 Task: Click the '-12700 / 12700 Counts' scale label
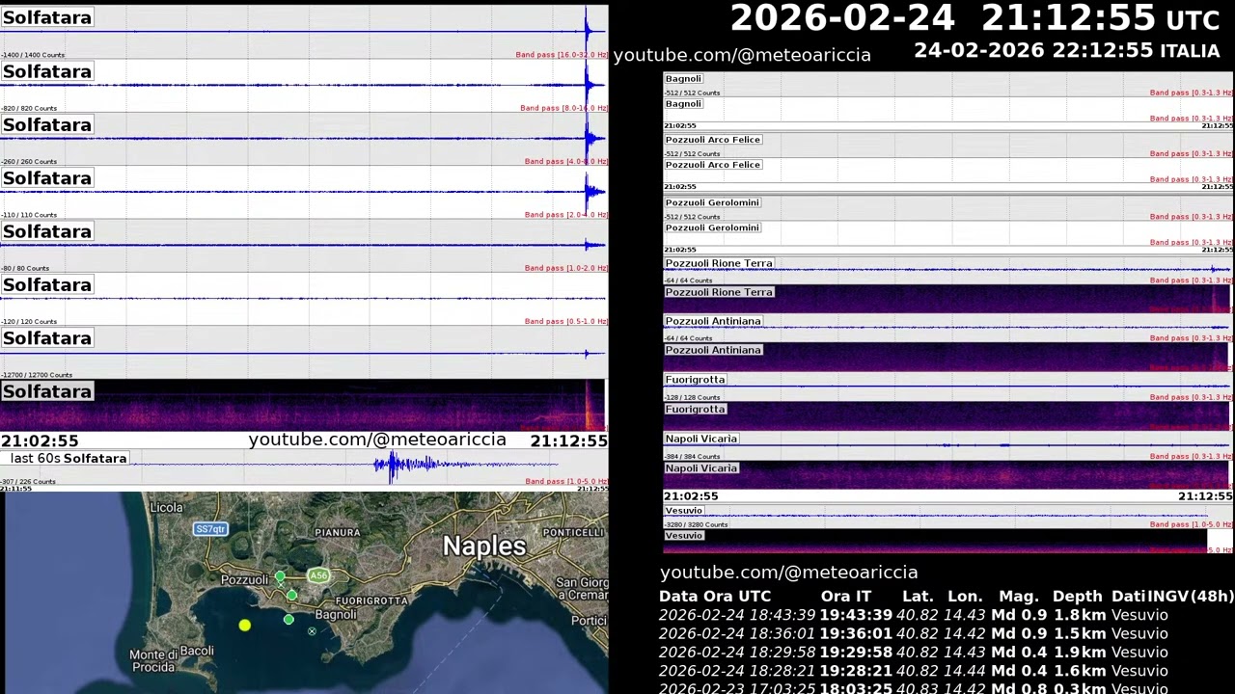point(37,375)
